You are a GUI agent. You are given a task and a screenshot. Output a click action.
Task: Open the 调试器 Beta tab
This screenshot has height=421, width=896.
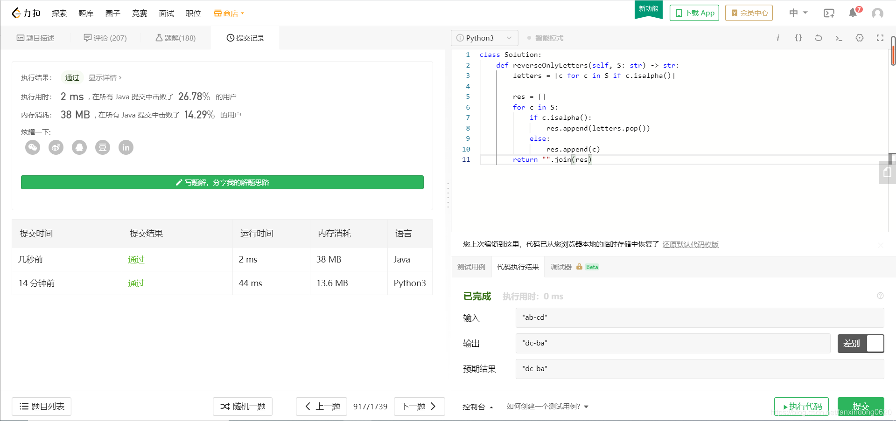tap(575, 267)
